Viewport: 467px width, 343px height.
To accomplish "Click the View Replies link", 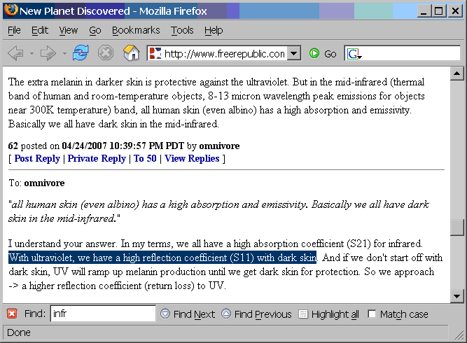I will pyautogui.click(x=192, y=159).
